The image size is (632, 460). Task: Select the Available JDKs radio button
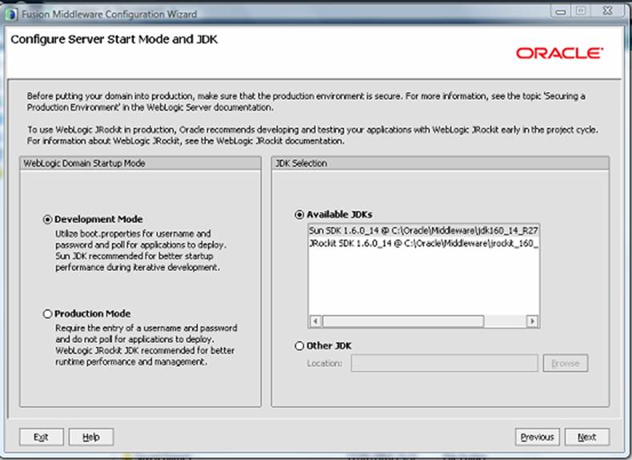click(x=299, y=214)
